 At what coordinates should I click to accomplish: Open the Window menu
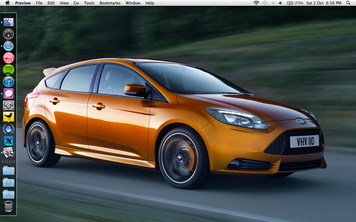point(133,3)
